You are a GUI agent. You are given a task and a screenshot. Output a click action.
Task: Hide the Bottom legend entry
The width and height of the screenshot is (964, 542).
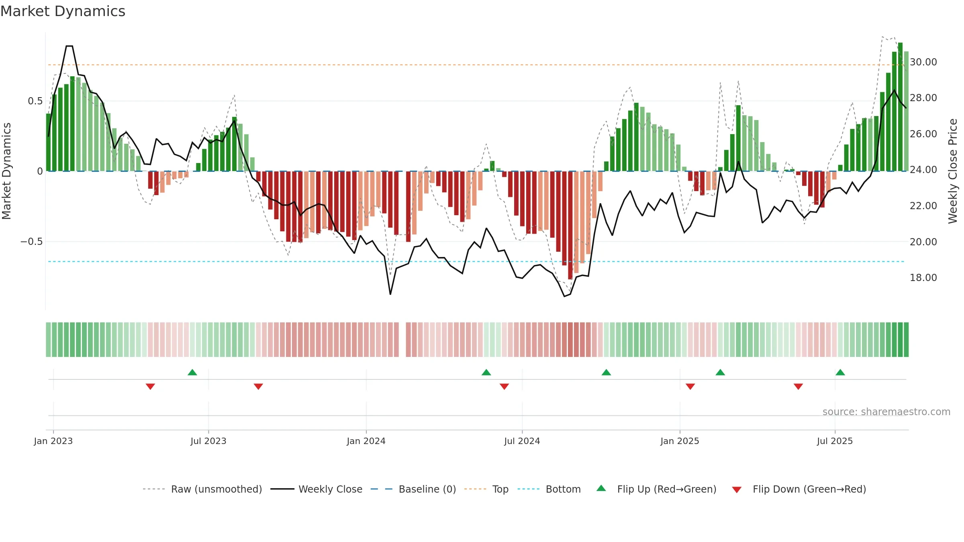549,489
